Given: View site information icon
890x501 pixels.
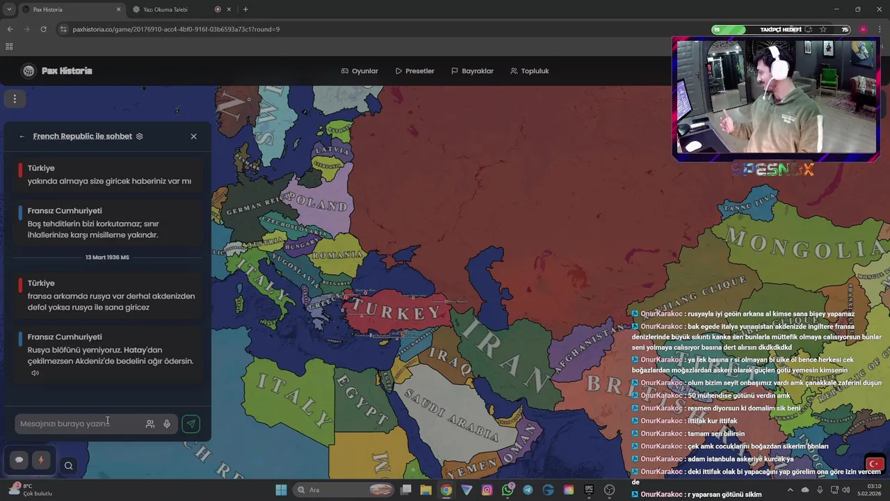Looking at the screenshot, I should coord(63,29).
